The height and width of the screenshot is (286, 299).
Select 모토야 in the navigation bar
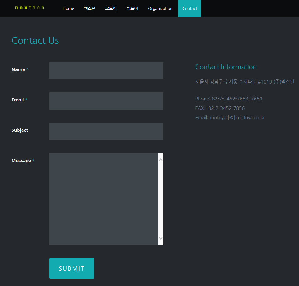[111, 8]
